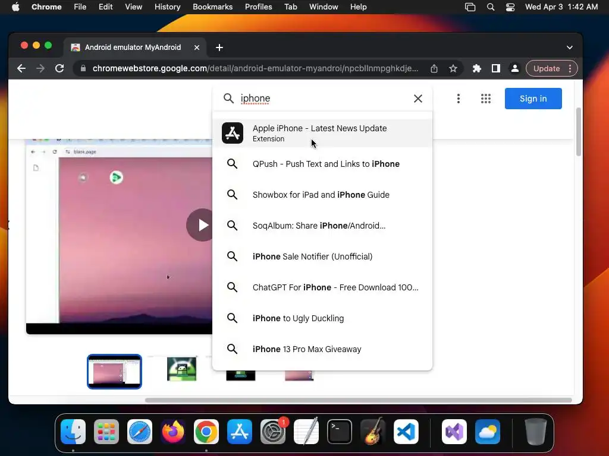Open a new tab with the plus button
The width and height of the screenshot is (609, 456).
[x=219, y=47]
